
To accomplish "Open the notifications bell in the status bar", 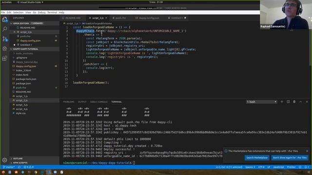I will [307, 167].
